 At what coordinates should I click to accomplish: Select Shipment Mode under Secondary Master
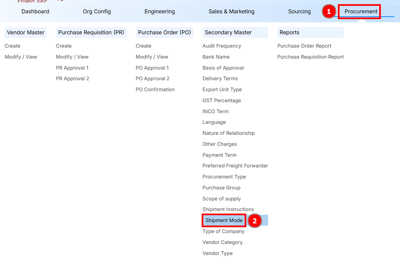[223, 220]
